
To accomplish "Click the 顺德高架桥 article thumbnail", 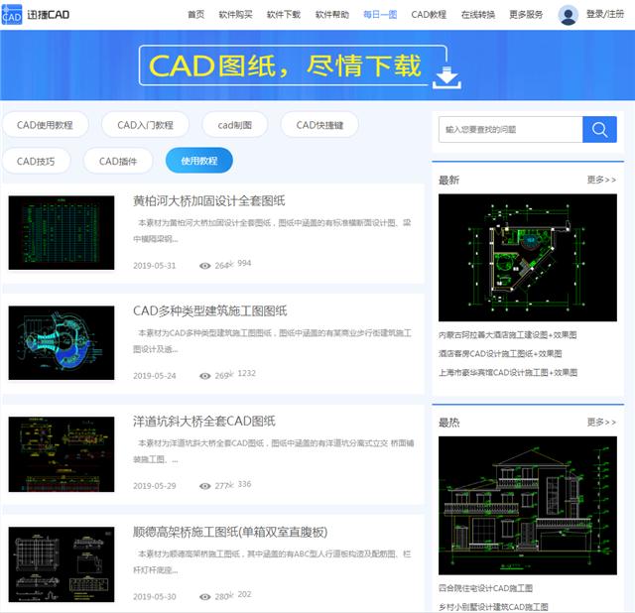I will click(x=62, y=564).
